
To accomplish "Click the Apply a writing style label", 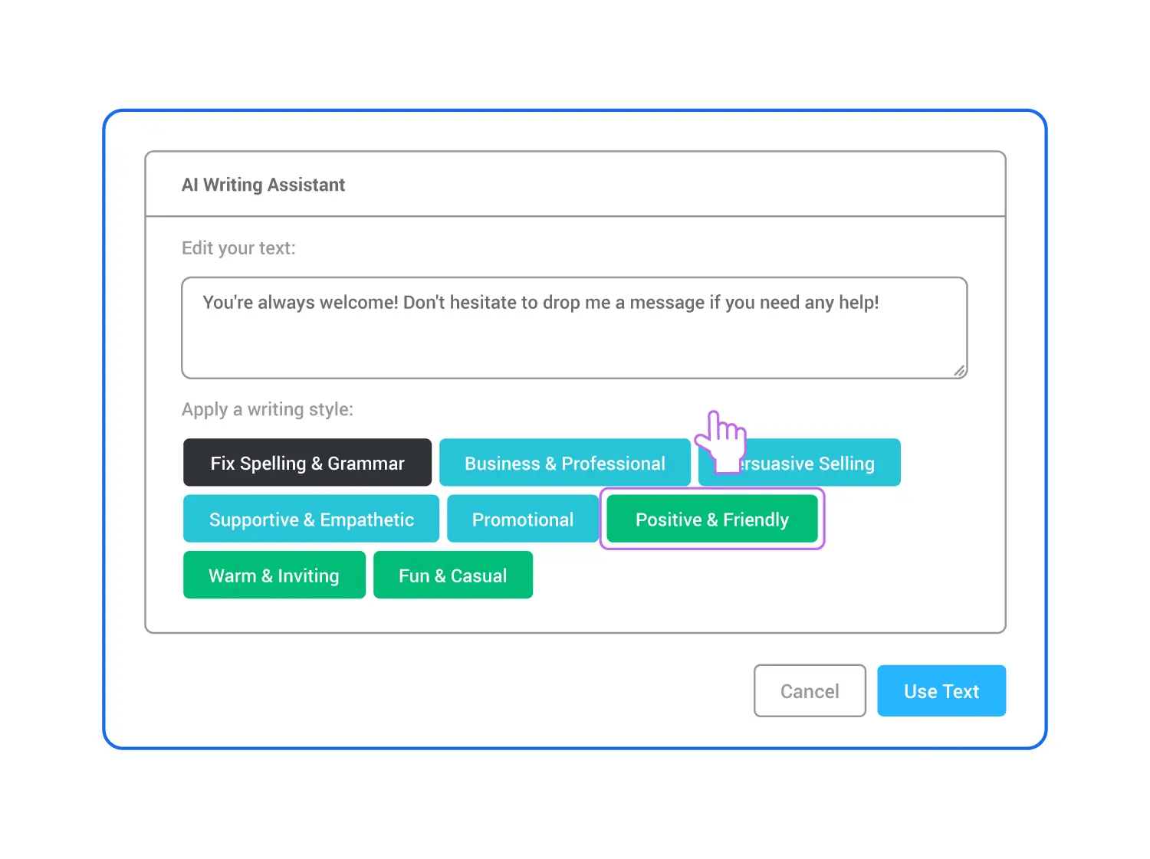I will (x=267, y=409).
